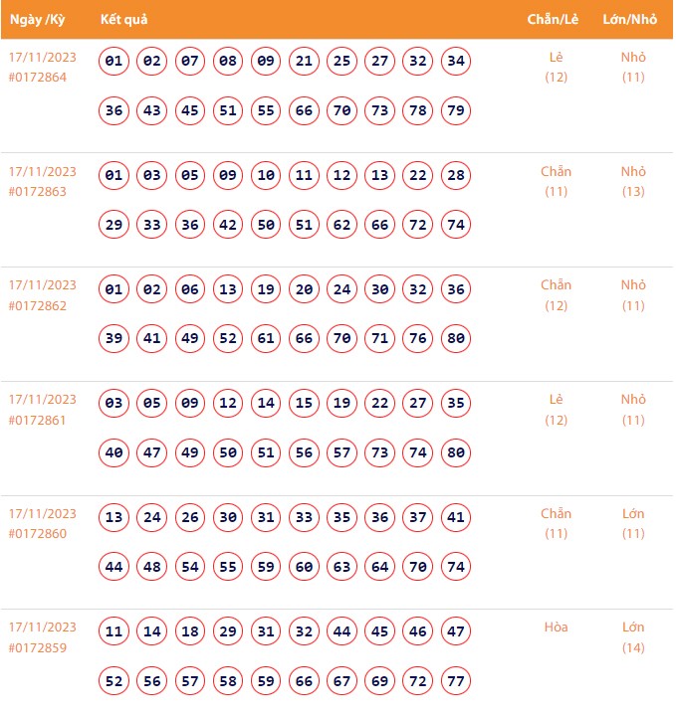
Task: Pick ball 03 in draw #0172861
Action: tap(114, 404)
